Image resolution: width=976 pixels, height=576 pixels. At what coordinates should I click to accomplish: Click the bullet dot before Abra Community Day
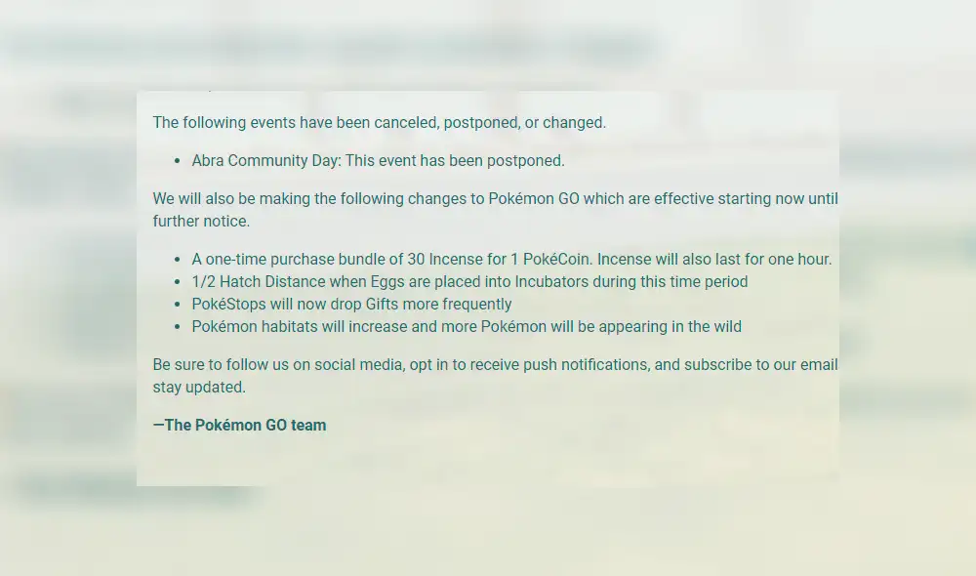point(177,161)
